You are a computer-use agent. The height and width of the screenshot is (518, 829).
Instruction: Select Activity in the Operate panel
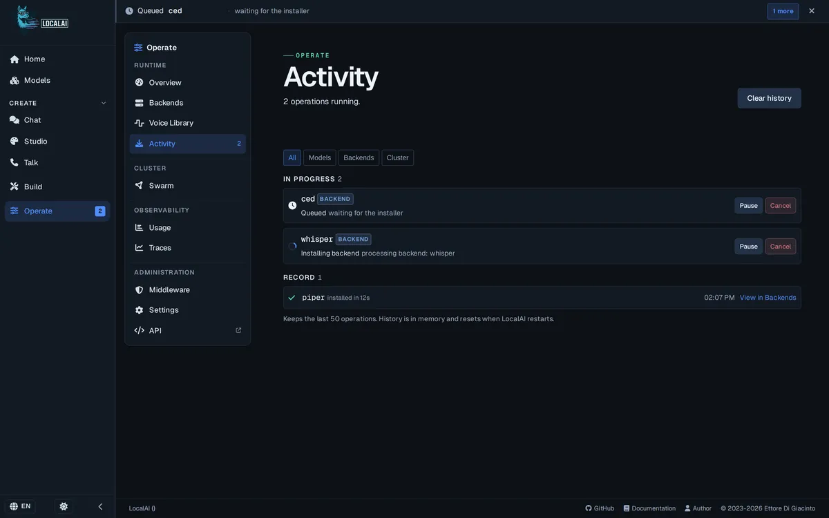click(x=187, y=144)
